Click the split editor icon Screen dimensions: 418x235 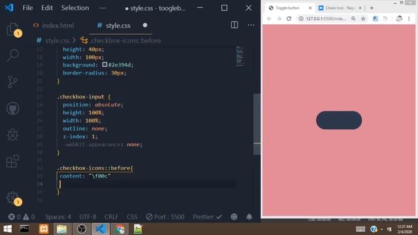click(x=234, y=25)
